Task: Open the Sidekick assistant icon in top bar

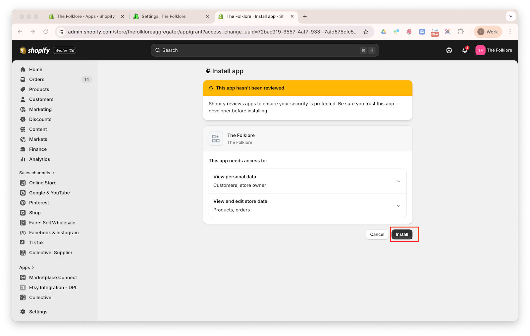Action: click(449, 50)
